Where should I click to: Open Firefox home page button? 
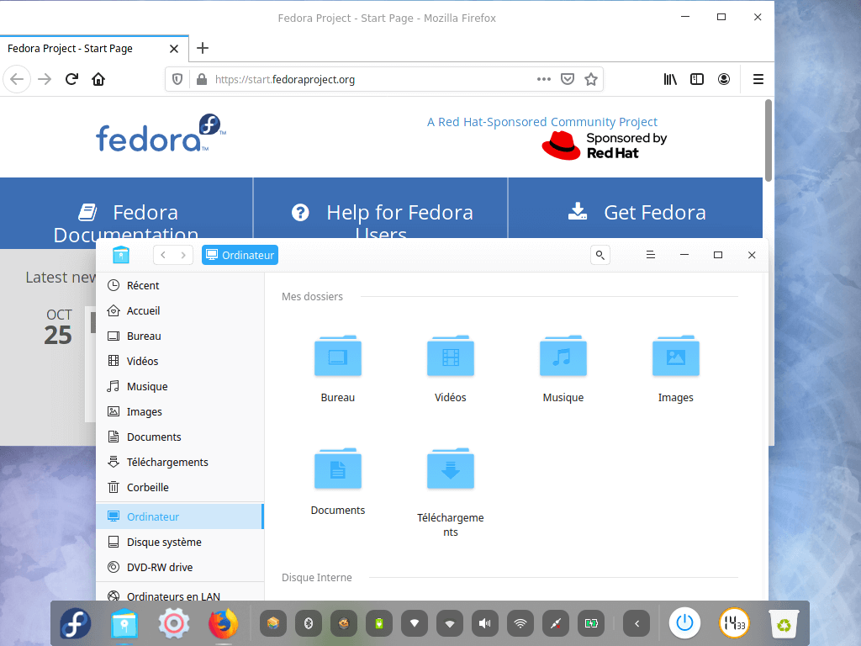click(98, 80)
